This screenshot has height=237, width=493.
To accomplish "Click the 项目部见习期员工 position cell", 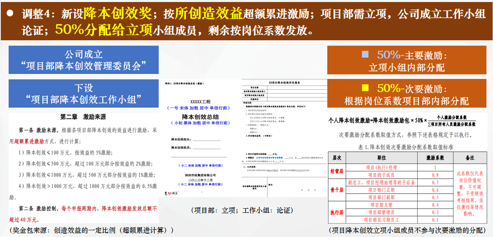I will click(x=381, y=220).
